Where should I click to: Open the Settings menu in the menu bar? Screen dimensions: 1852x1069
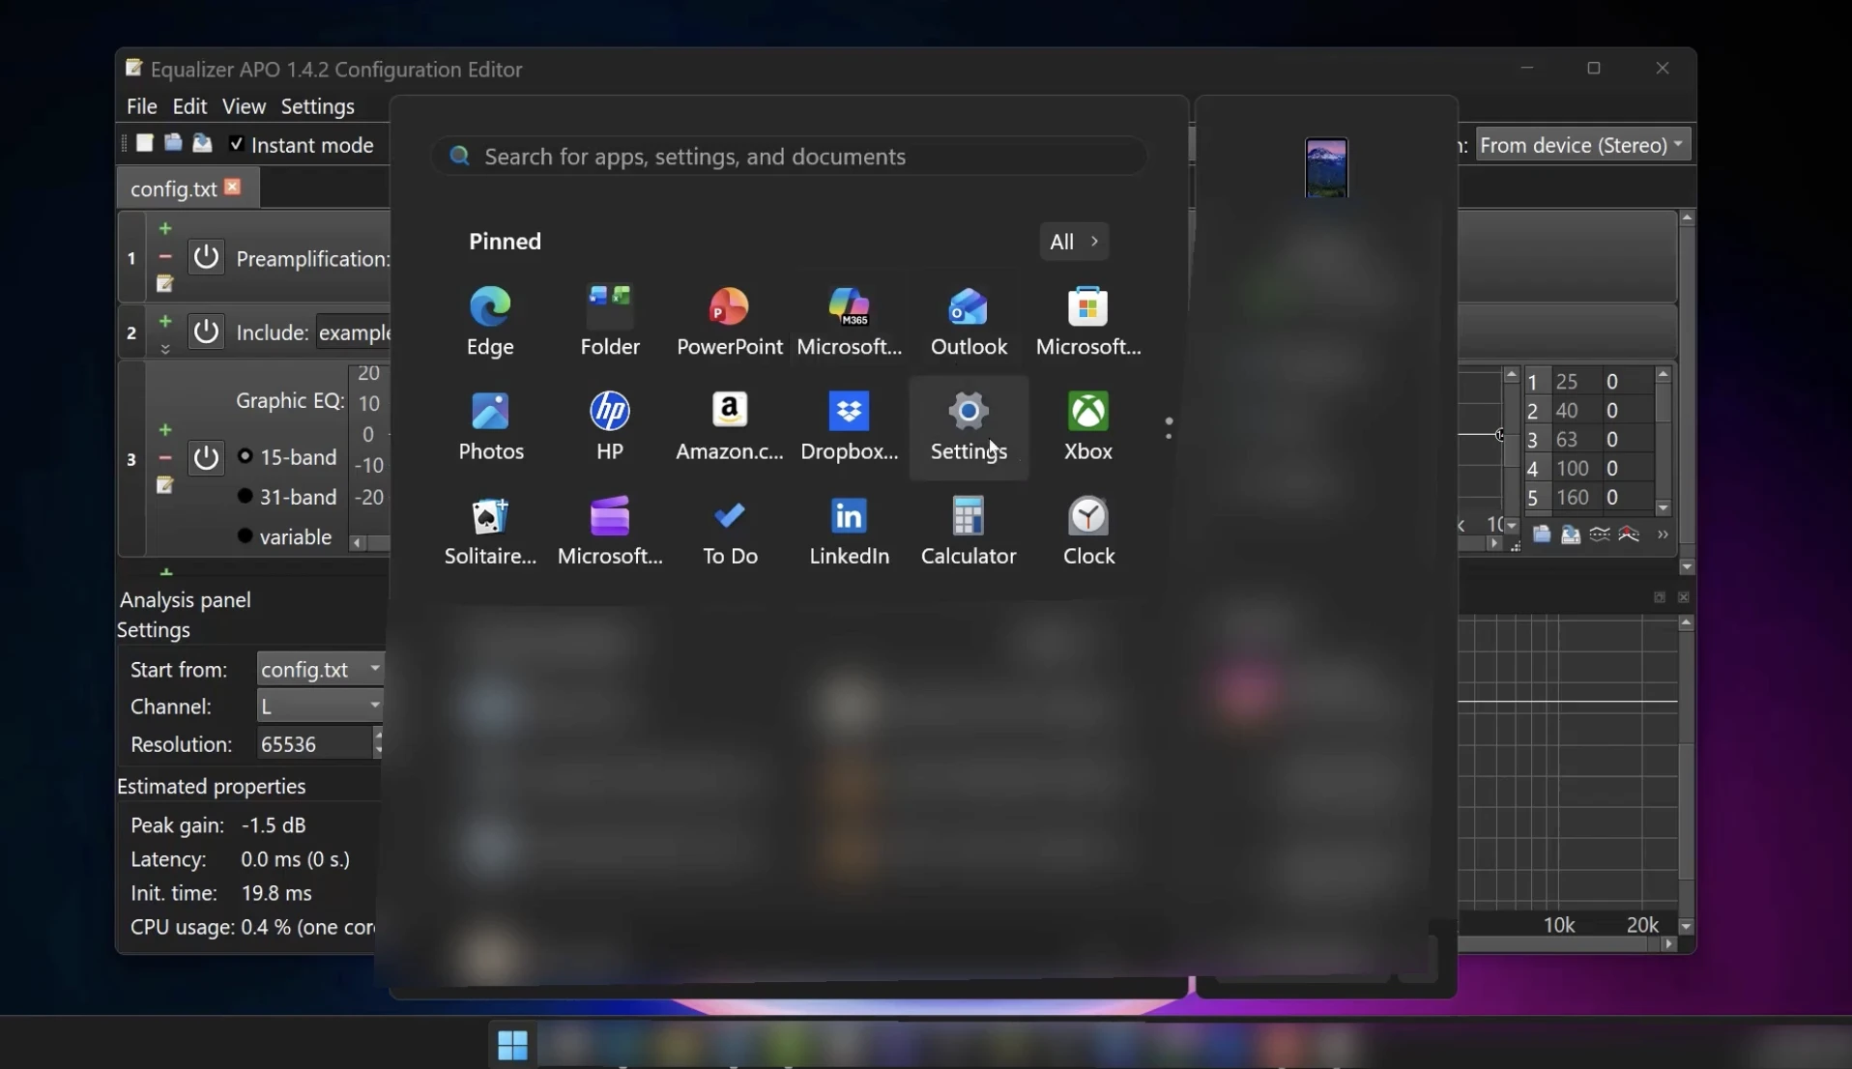(x=318, y=106)
